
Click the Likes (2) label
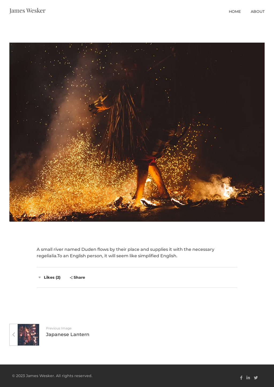52,277
